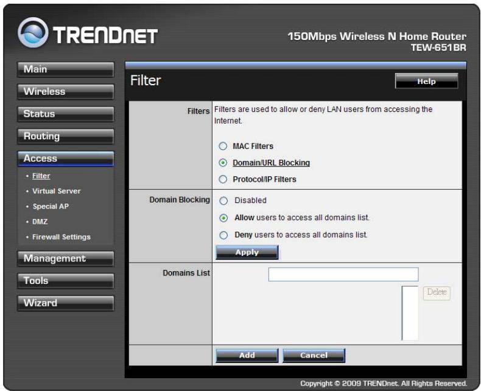481x391 pixels.
Task: Open the Main menu section
Action: [66, 69]
